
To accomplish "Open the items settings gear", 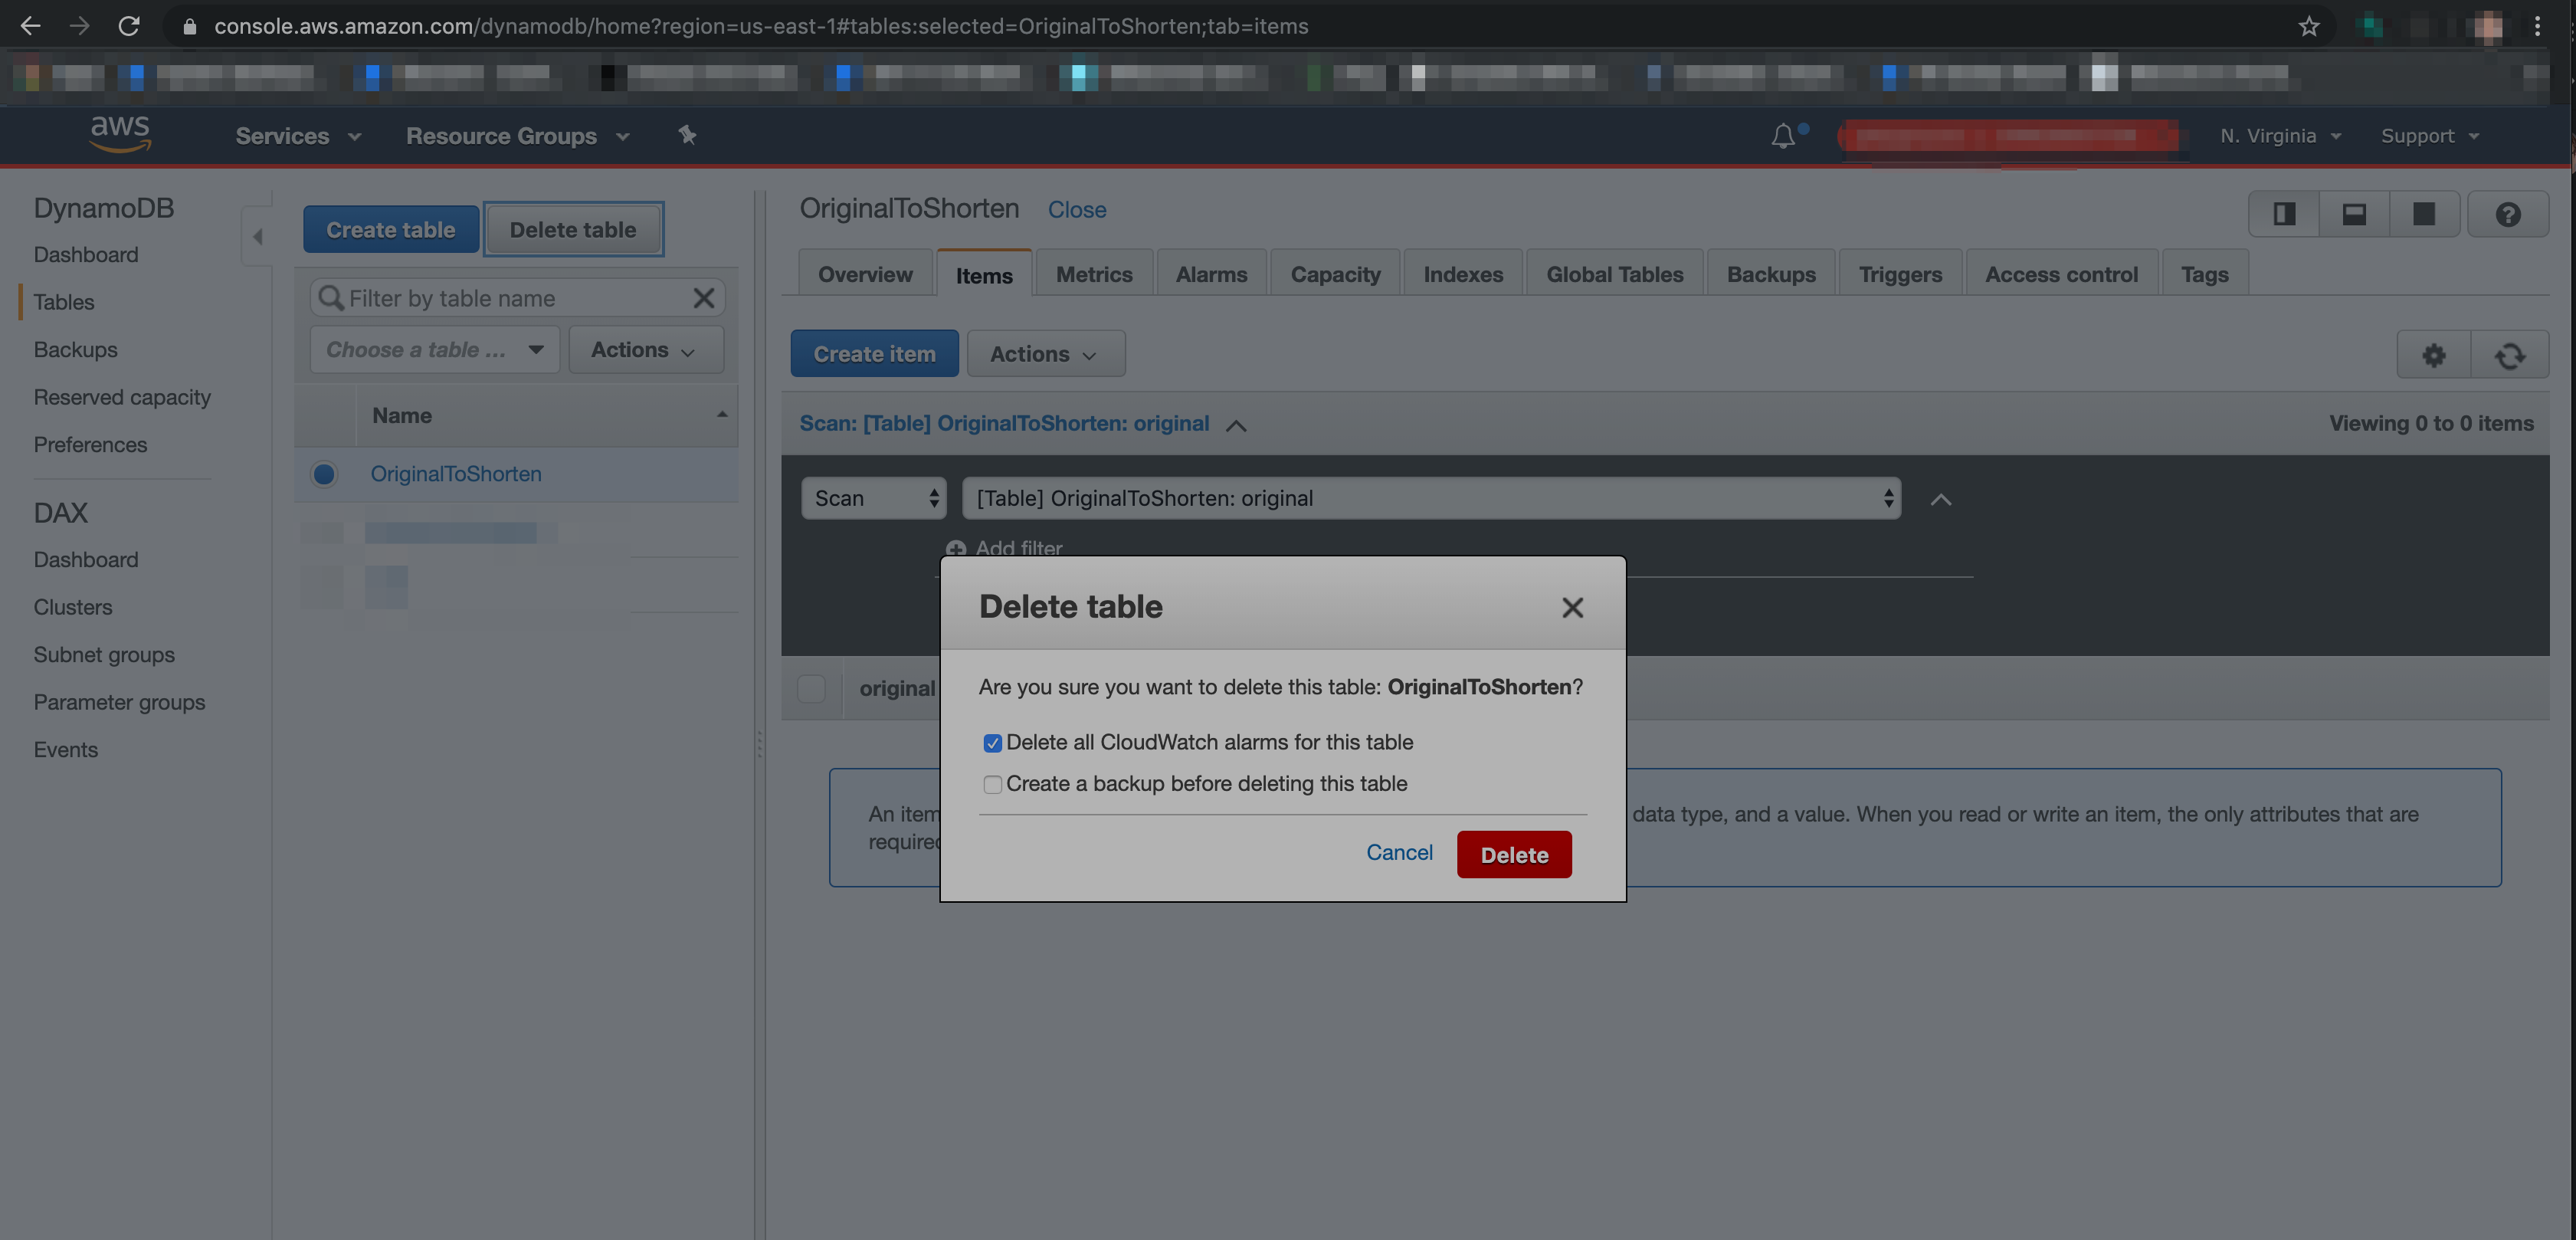I will tap(2434, 355).
